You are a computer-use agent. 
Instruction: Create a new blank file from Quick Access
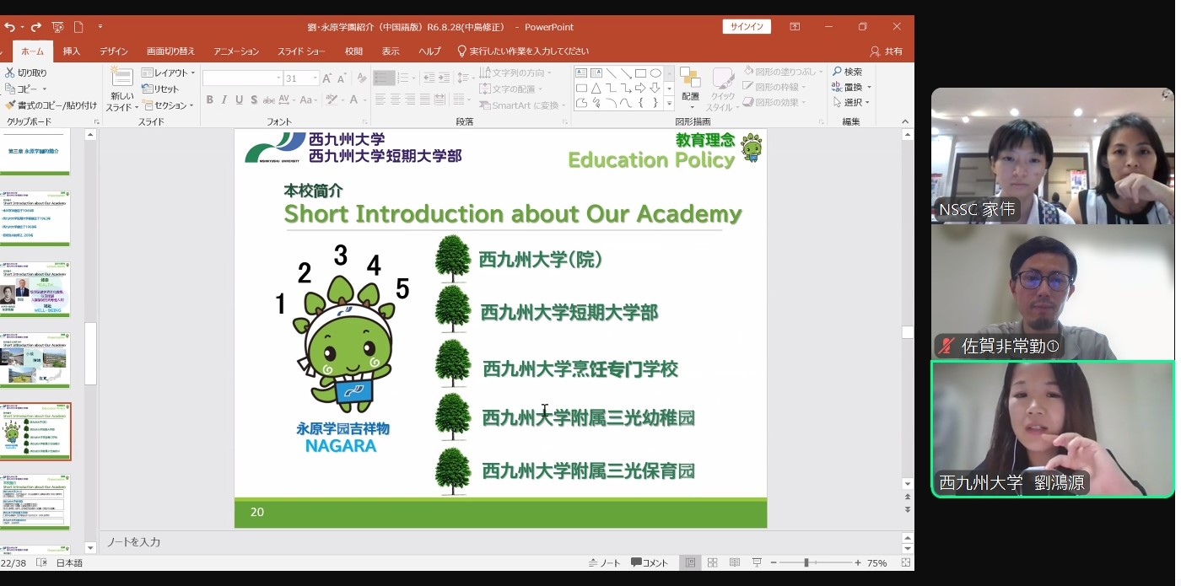[x=79, y=27]
